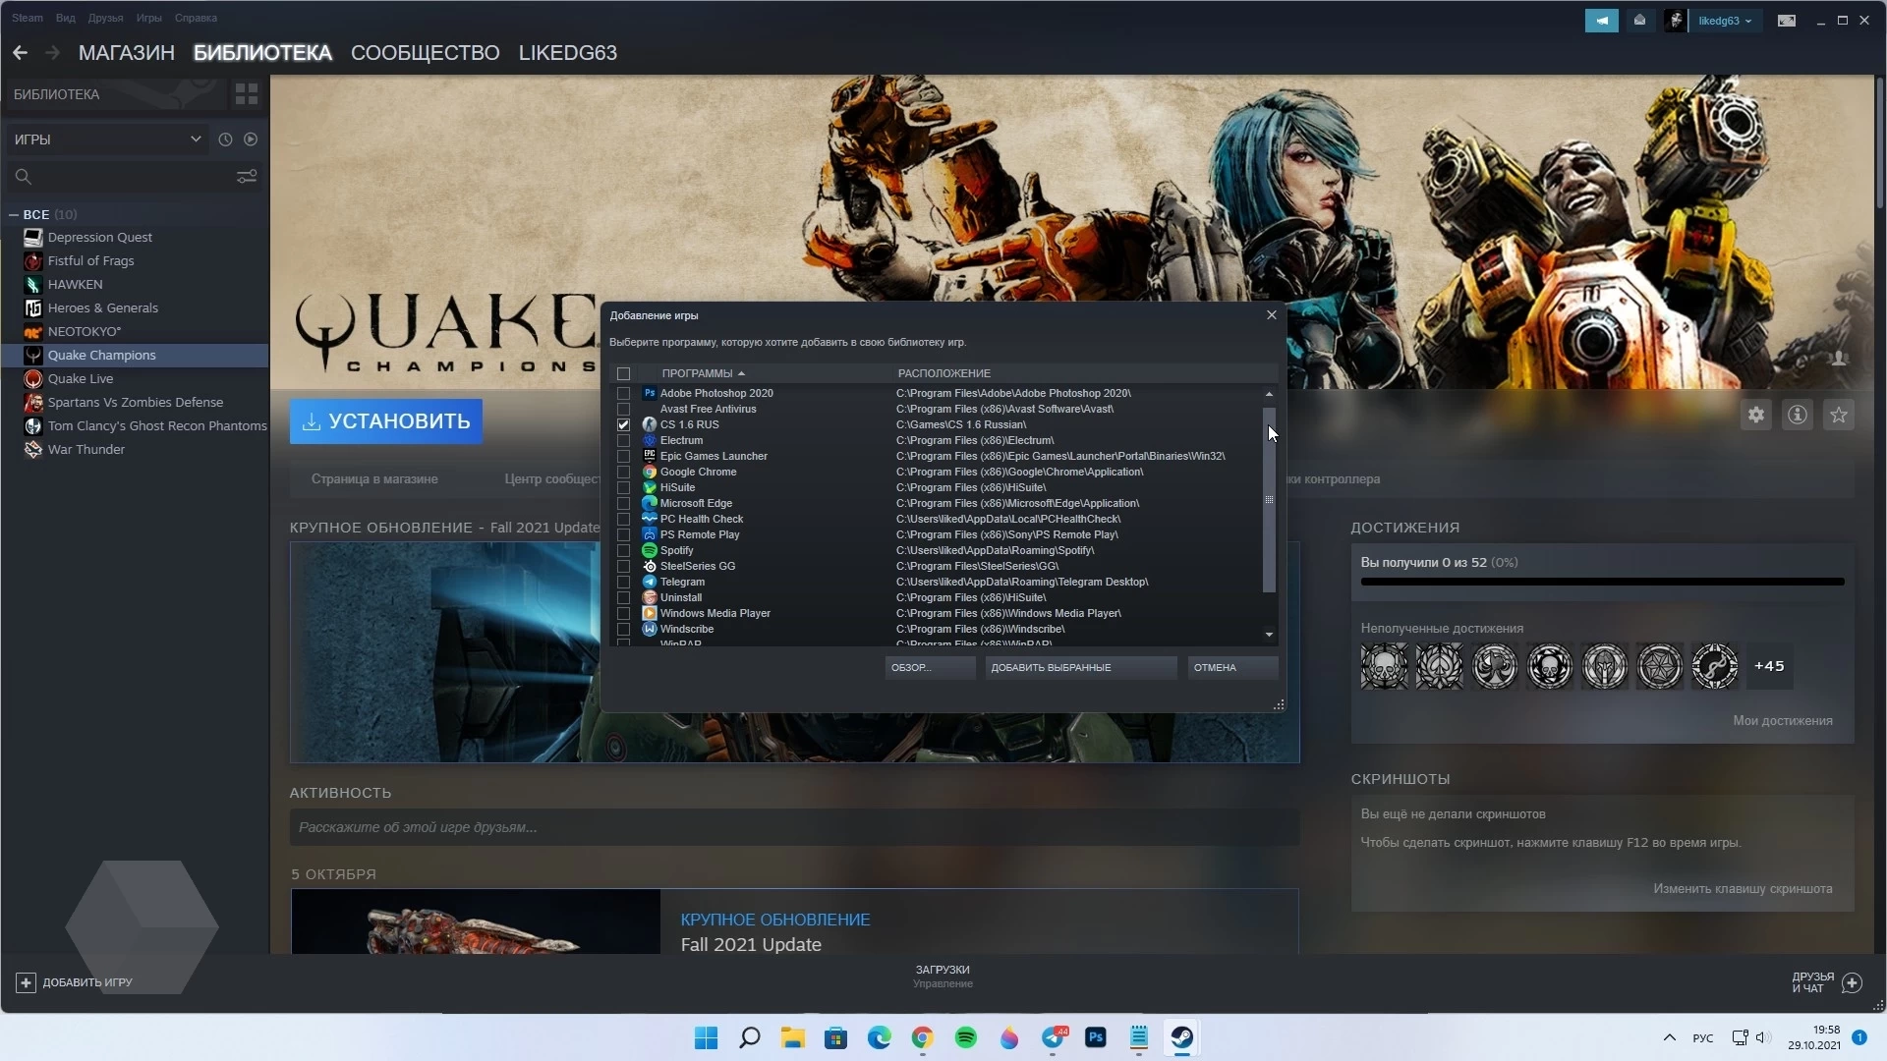1887x1061 pixels.
Task: Open Windows Start menu
Action: (x=706, y=1037)
